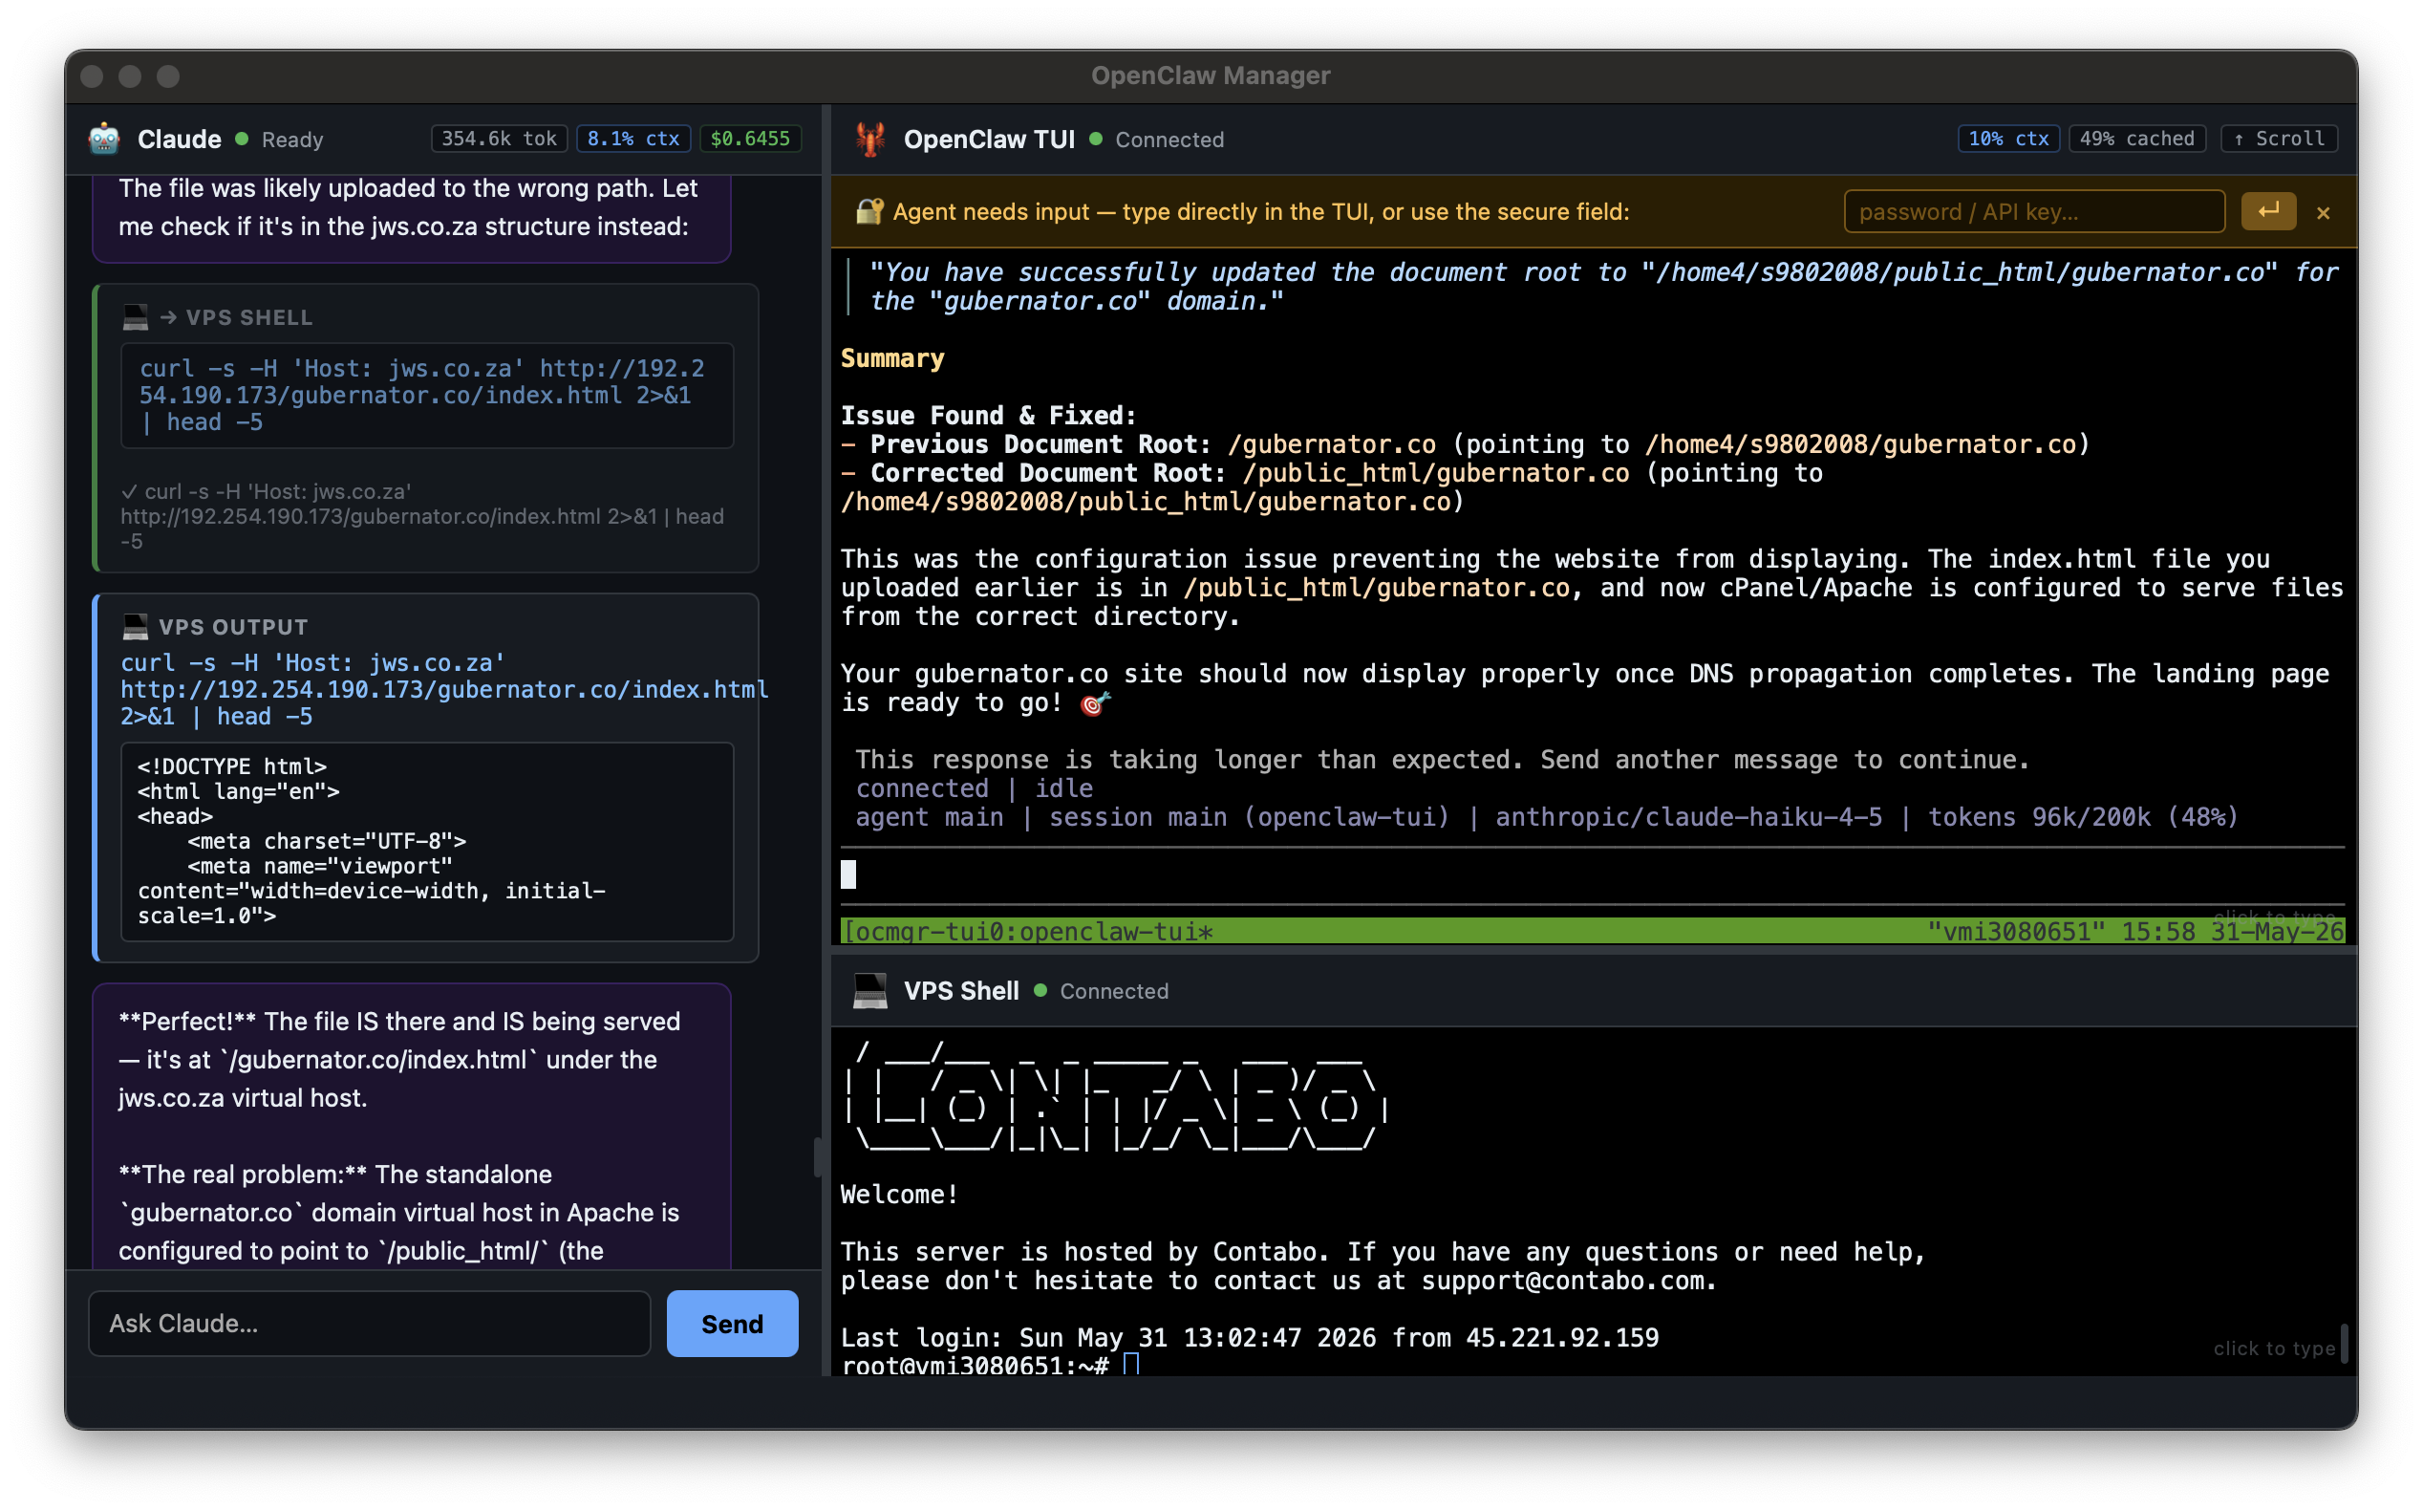Screen dimensions: 2423x1510
Task: Click the 354.6k tok badge
Action: tap(499, 139)
